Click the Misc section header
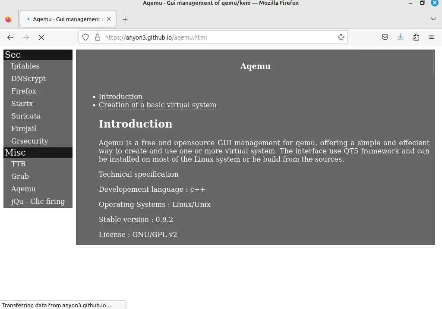The width and height of the screenshot is (442, 309). point(38,153)
